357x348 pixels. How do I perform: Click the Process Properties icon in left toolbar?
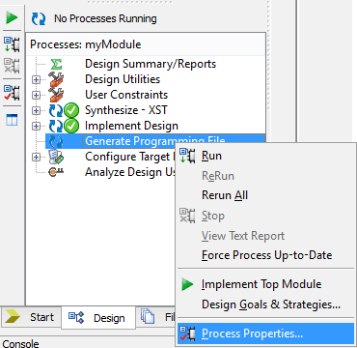tap(12, 93)
